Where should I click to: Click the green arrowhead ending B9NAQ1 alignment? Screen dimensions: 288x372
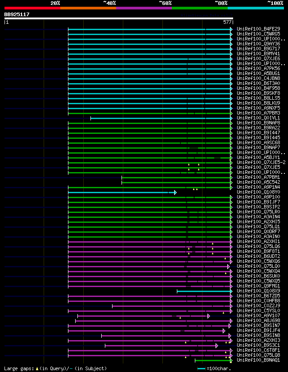click(x=231, y=360)
